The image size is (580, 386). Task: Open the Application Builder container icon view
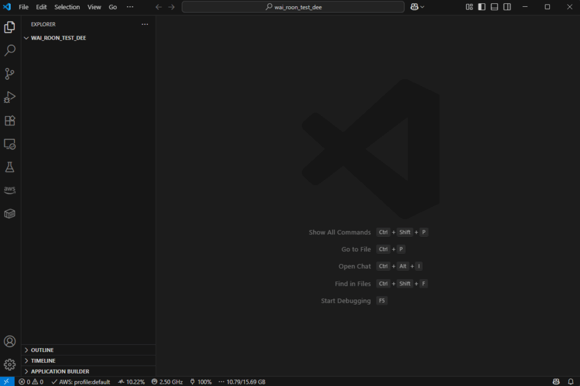[10, 214]
